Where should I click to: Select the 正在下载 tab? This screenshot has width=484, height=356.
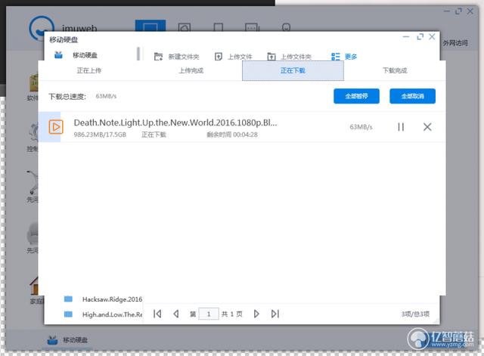tap(293, 70)
